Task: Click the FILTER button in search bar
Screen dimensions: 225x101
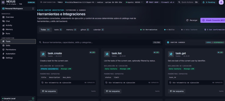Action: point(157,42)
